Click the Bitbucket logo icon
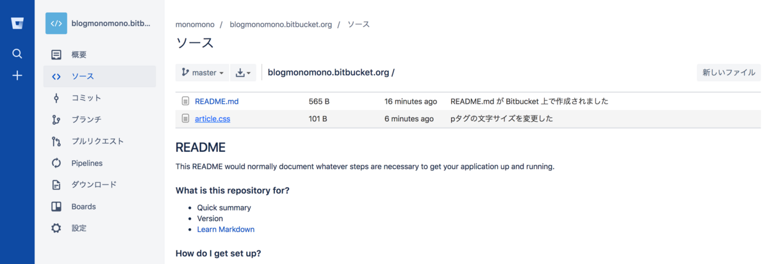 tap(17, 24)
